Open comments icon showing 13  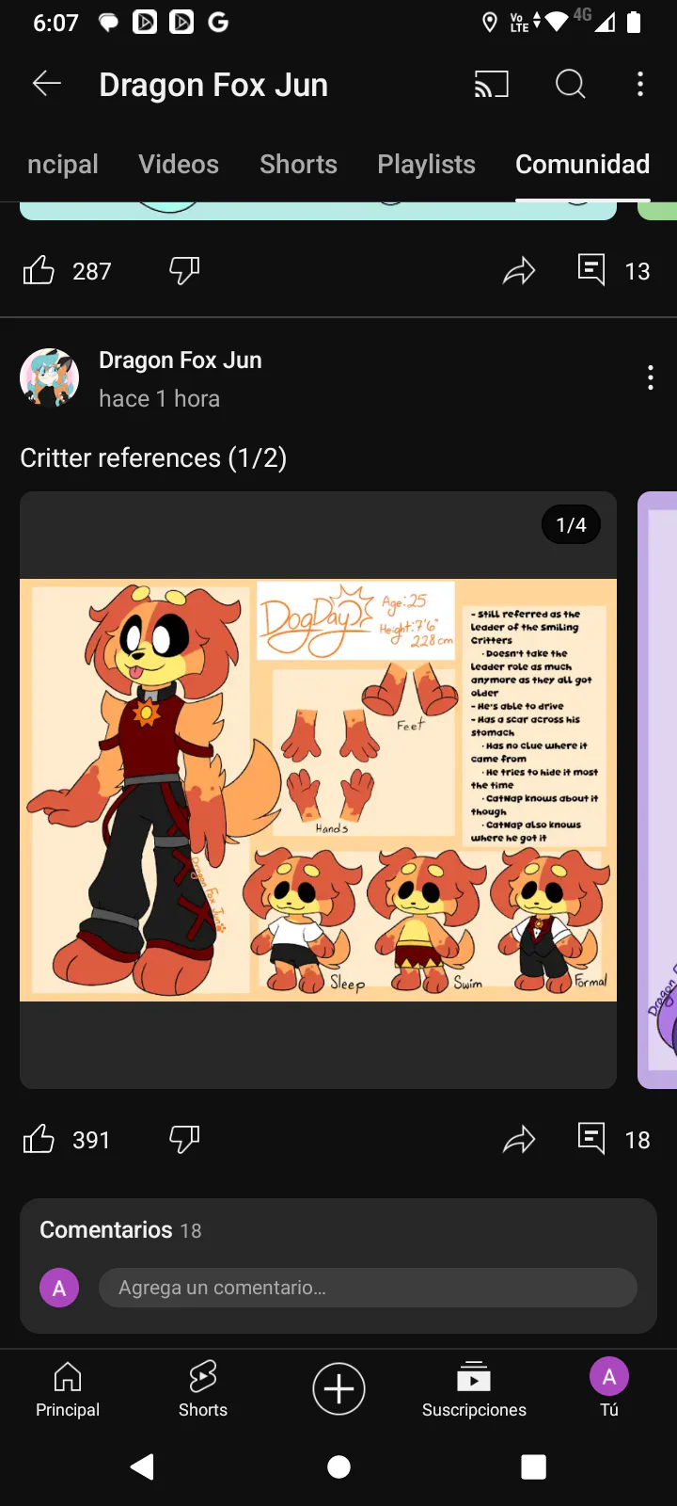click(x=591, y=270)
